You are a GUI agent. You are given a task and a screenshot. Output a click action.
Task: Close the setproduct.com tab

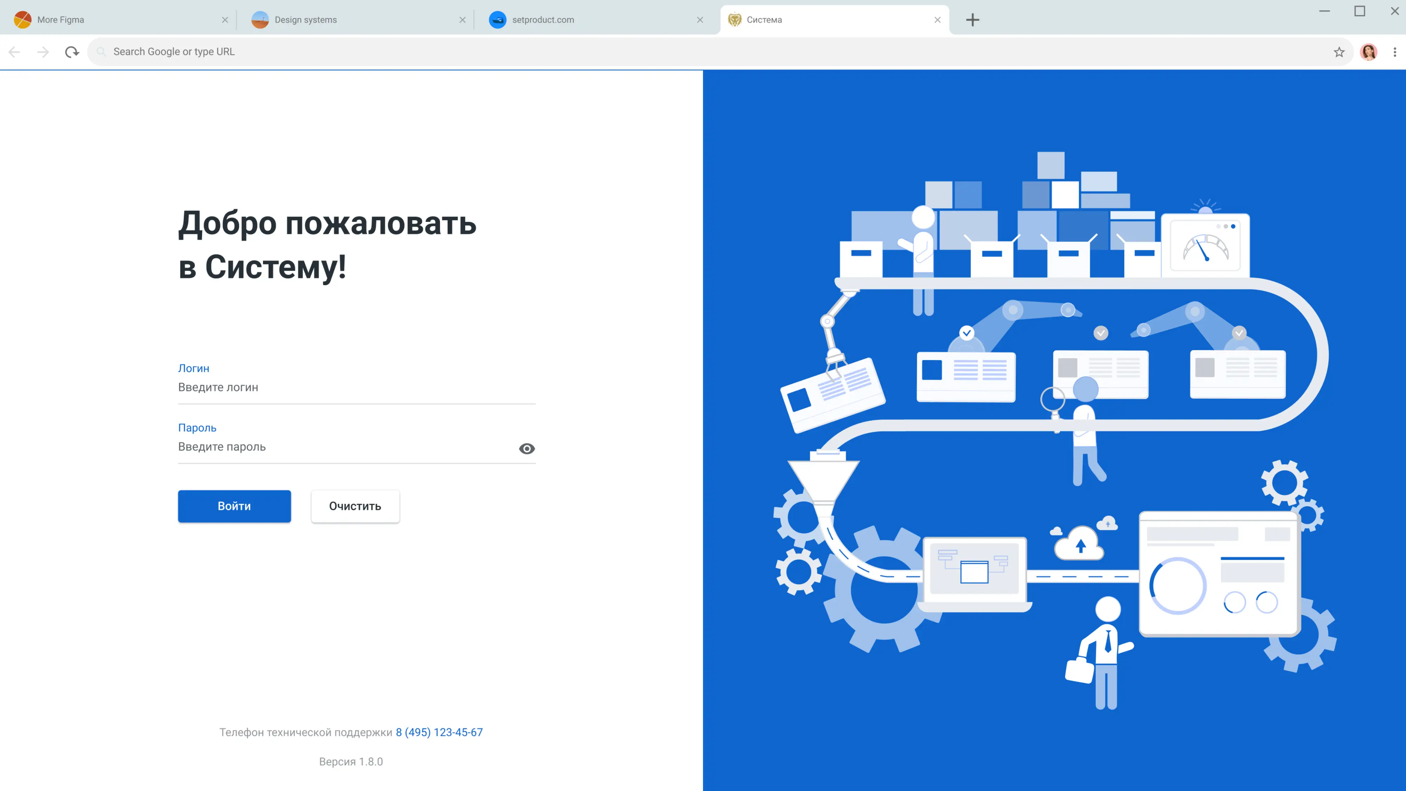(x=700, y=20)
